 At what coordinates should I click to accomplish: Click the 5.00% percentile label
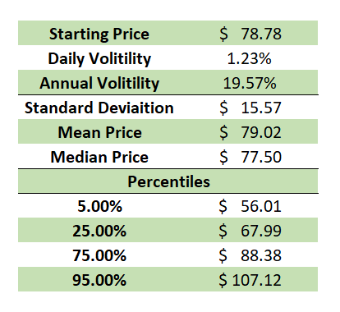tap(99, 206)
